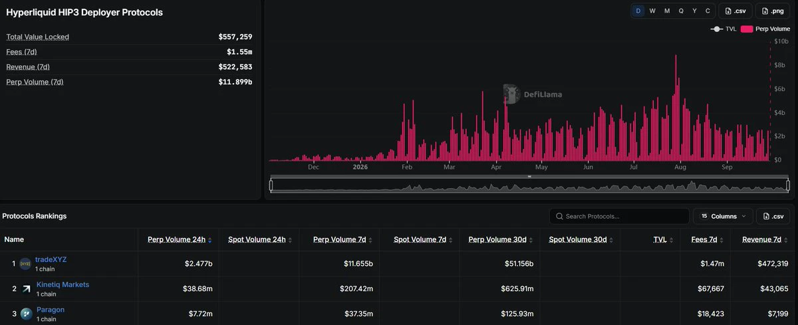Click the left handle of chart range slider
The width and height of the screenshot is (798, 325).
[271, 185]
